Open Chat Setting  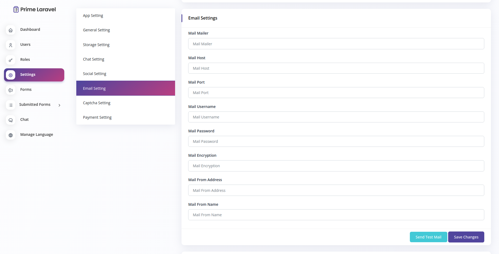pos(93,59)
